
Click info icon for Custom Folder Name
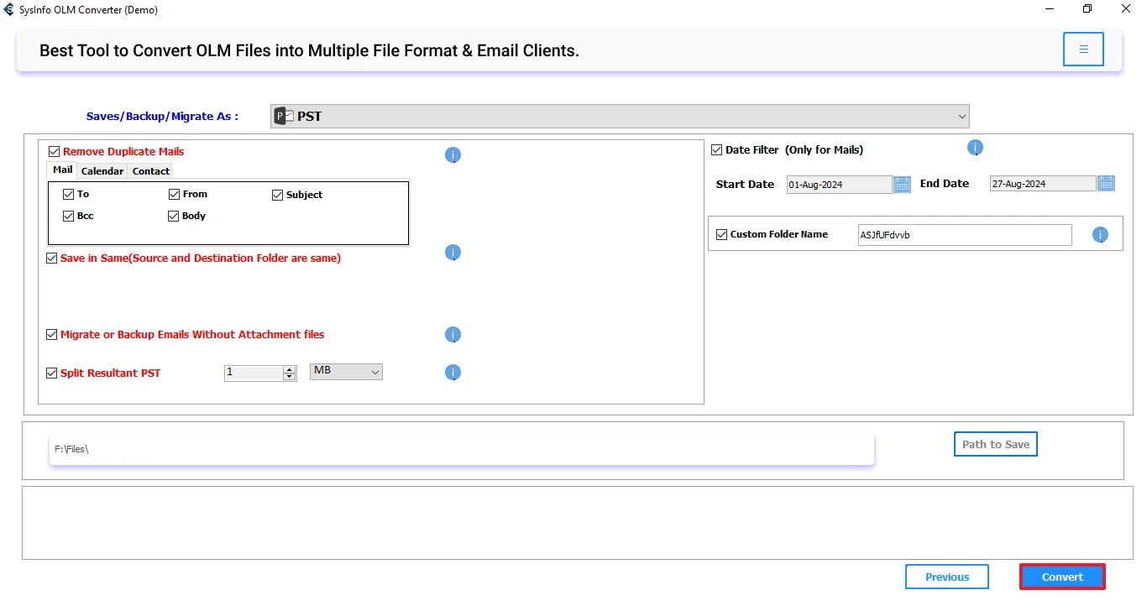pyautogui.click(x=1100, y=235)
